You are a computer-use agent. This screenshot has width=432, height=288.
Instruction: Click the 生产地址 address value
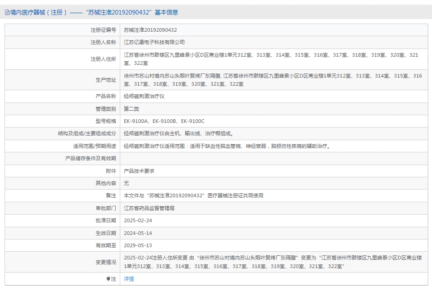click(273, 80)
